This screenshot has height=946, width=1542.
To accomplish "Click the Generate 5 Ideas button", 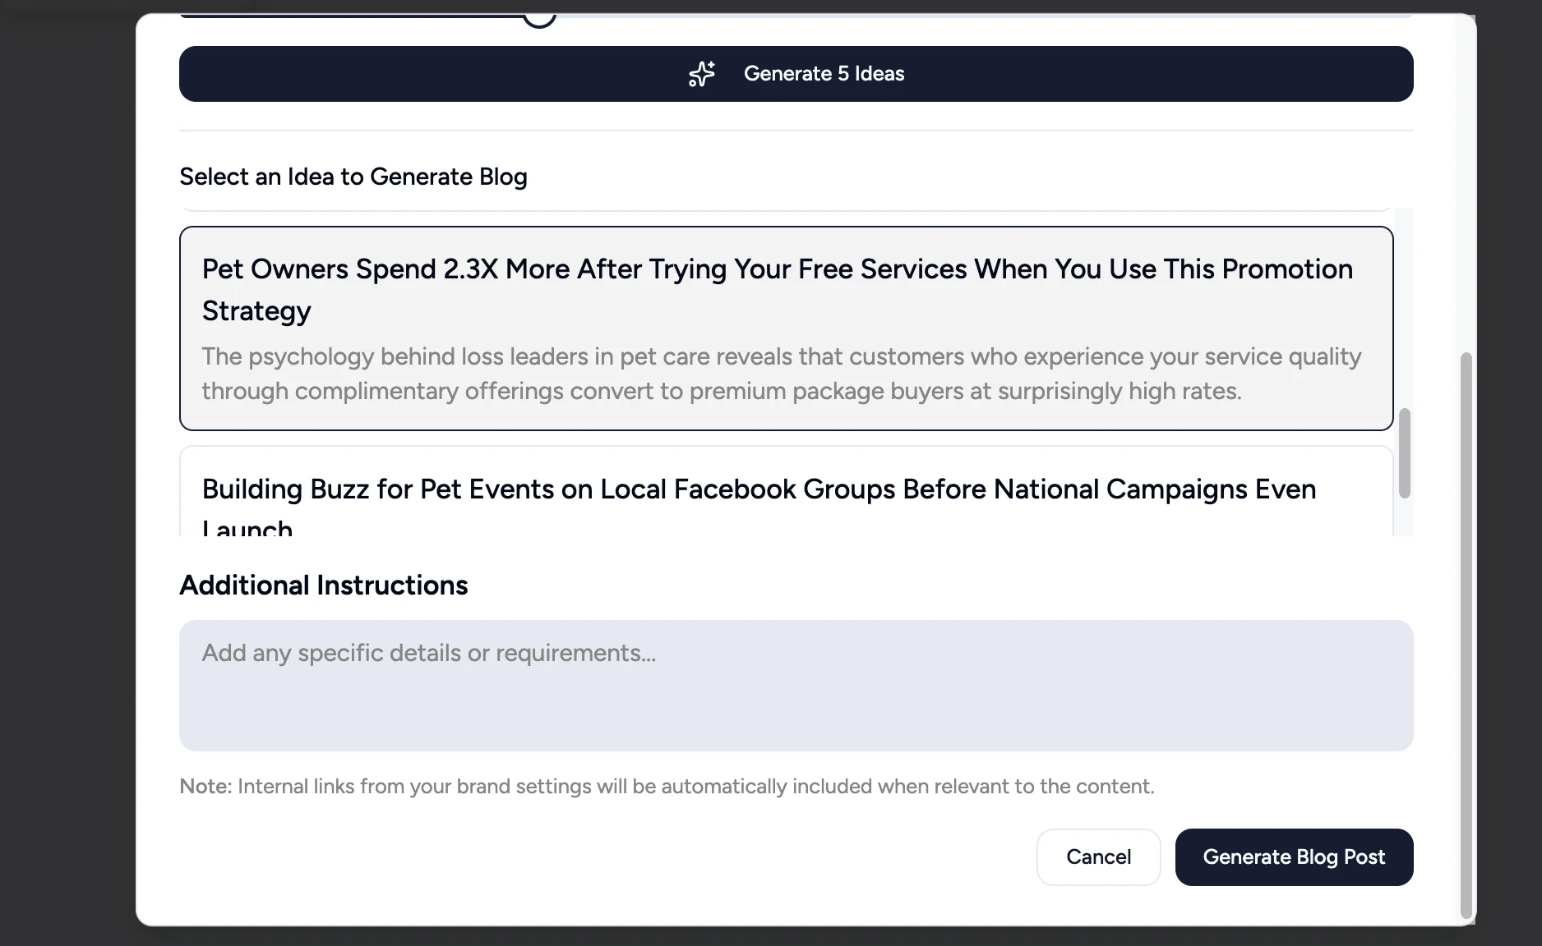I will click(796, 74).
